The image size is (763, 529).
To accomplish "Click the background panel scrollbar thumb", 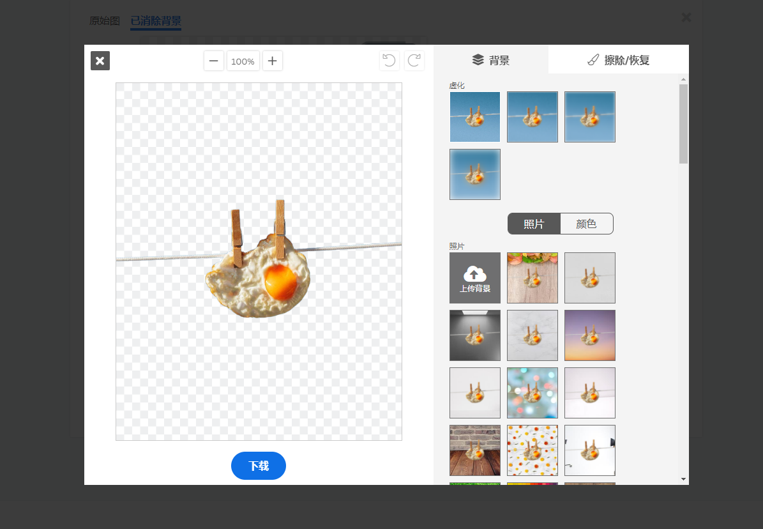I will click(x=683, y=124).
